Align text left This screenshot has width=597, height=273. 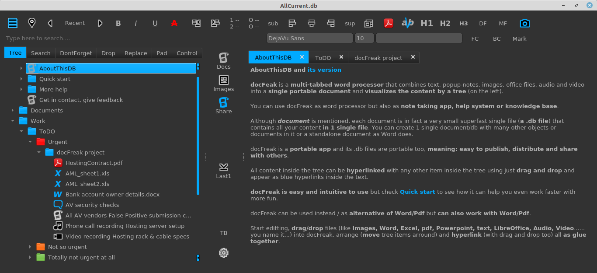point(292,23)
